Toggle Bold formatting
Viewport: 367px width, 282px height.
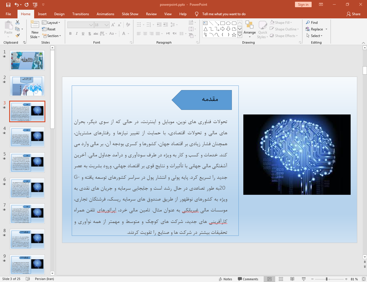click(x=70, y=34)
